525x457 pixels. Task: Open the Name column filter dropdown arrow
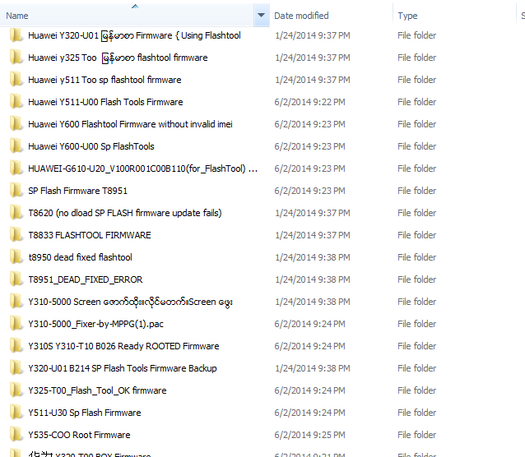[262, 16]
